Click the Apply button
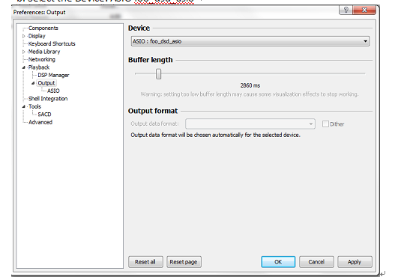Viewport: 395px width, 277px height. (x=355, y=262)
